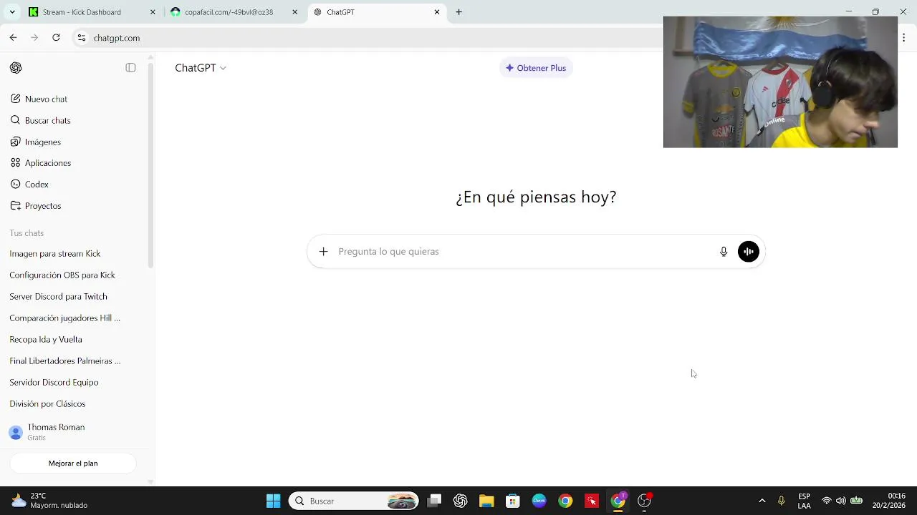Open volume speaker icon in tray
Screen dimensions: 917x515
(x=841, y=501)
